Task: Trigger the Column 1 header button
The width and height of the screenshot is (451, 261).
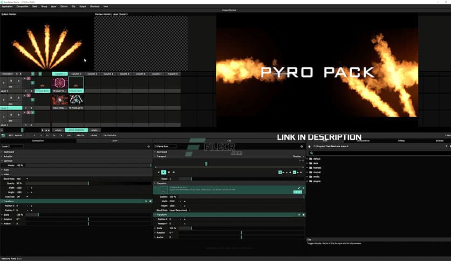Action: point(59,74)
